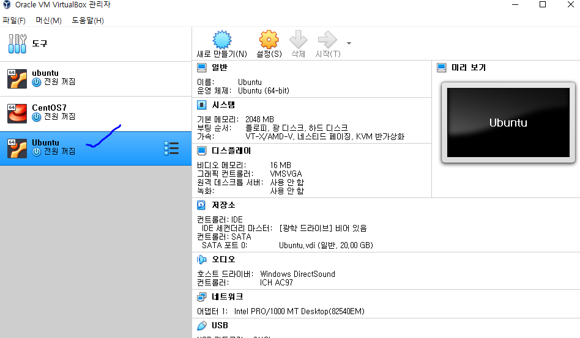Click the selected Ubuntu VM icon

(x=17, y=148)
